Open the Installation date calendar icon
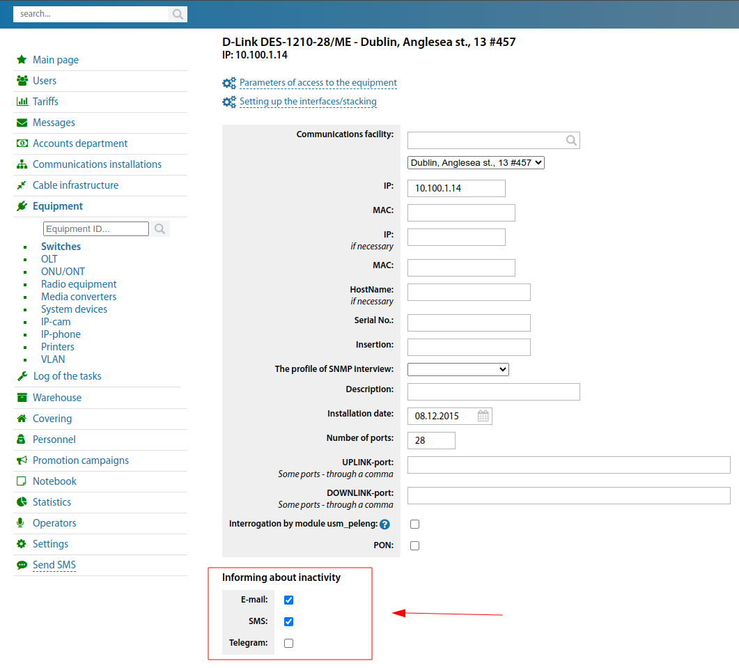 click(483, 416)
